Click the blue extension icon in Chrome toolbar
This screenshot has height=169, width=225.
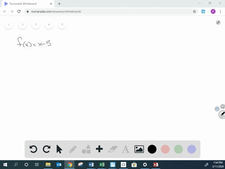pos(203,11)
